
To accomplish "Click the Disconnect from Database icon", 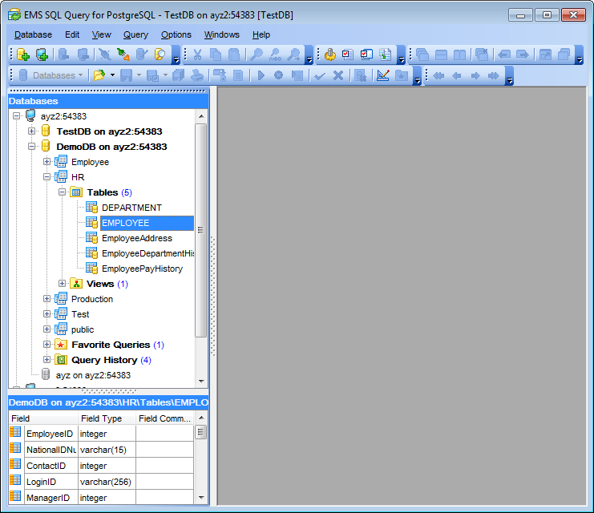I will [104, 55].
